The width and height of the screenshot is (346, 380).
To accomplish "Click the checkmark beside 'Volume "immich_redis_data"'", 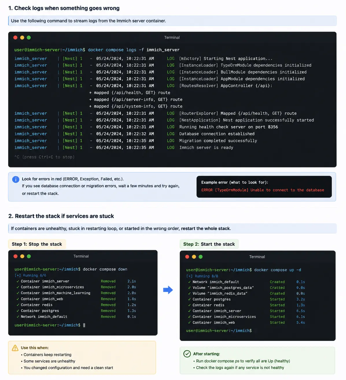I will pyautogui.click(x=189, y=294).
